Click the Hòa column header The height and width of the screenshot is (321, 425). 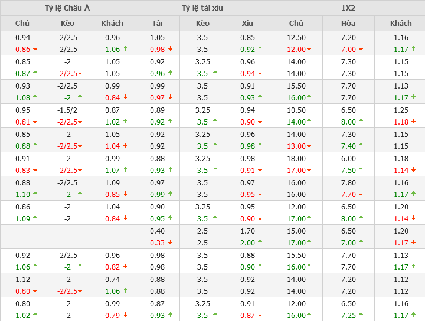coord(348,23)
